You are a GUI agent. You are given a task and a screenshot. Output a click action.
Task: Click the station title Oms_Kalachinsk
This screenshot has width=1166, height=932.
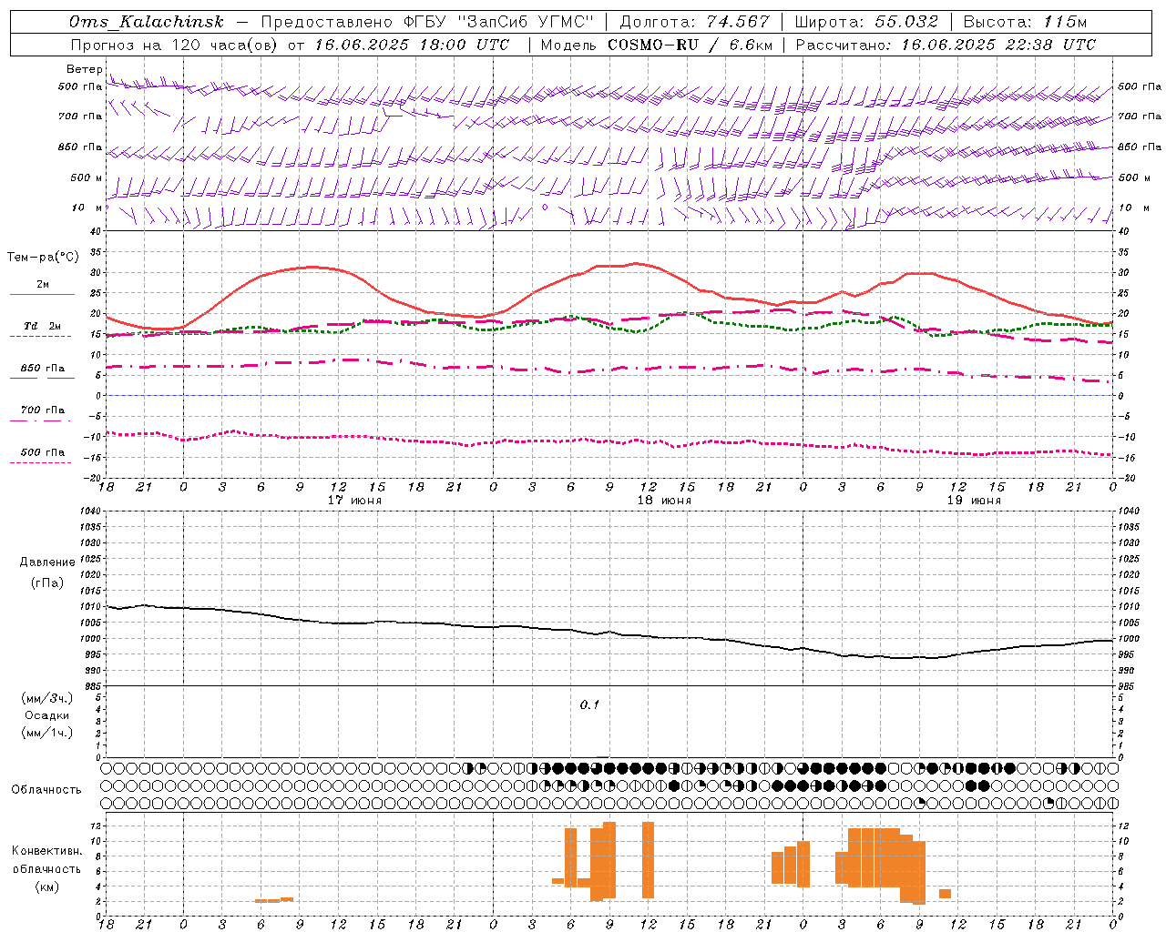pos(146,22)
